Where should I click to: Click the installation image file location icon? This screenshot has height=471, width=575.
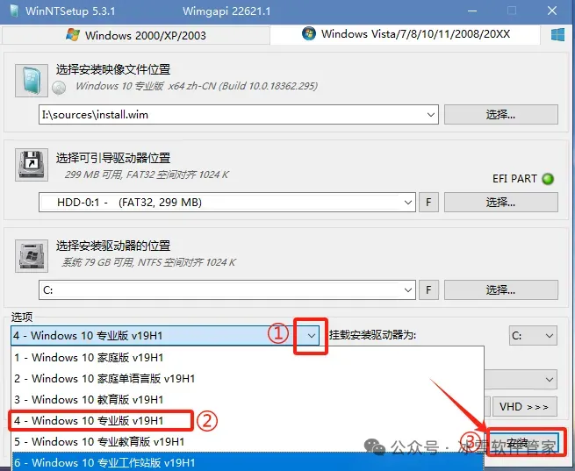pos(32,81)
